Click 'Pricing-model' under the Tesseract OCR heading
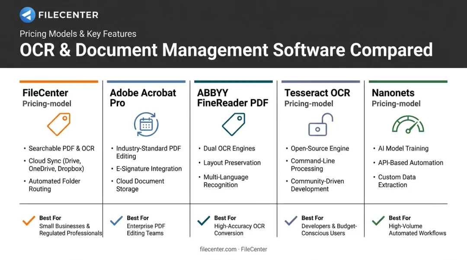 tap(309, 104)
